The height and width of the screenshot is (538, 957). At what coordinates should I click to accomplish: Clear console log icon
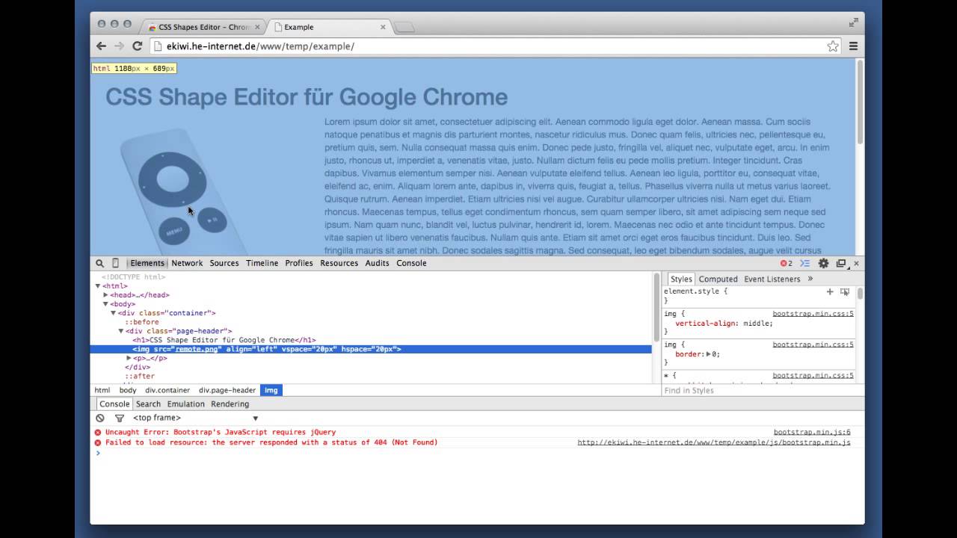(99, 418)
